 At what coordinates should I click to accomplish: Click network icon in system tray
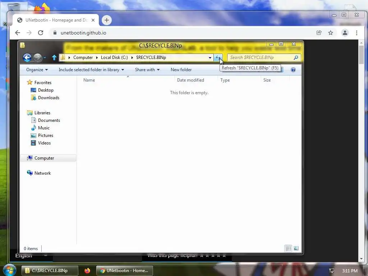tap(332, 271)
